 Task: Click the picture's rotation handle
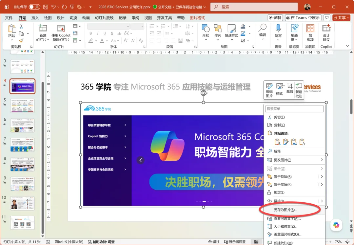click(204, 93)
